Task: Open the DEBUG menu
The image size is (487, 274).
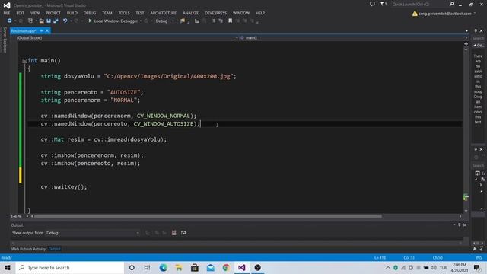Action: [x=90, y=13]
